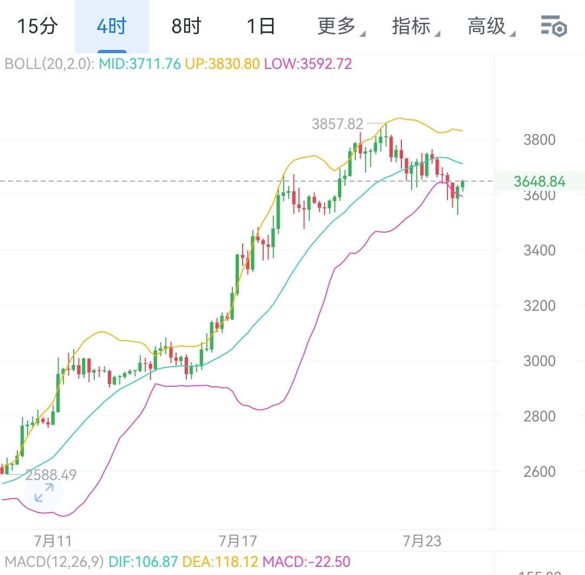Tap the LOW:3592.72 lower band value

[x=308, y=64]
